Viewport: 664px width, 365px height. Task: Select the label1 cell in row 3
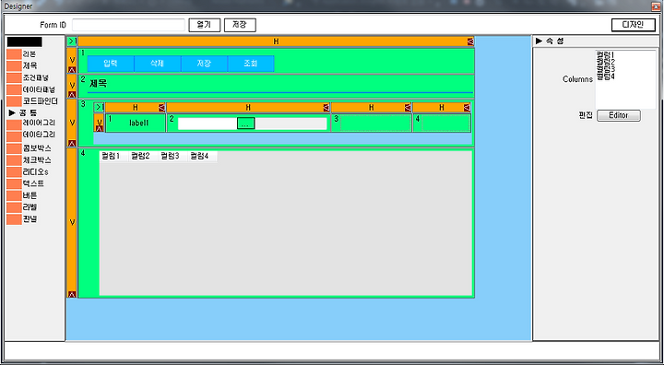point(136,123)
